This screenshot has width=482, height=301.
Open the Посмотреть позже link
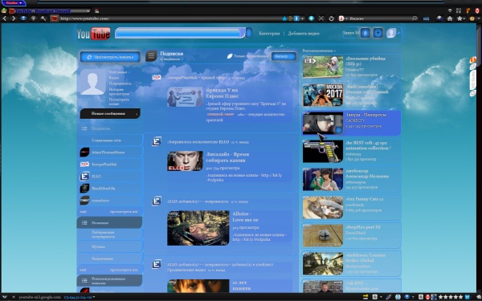119,102
